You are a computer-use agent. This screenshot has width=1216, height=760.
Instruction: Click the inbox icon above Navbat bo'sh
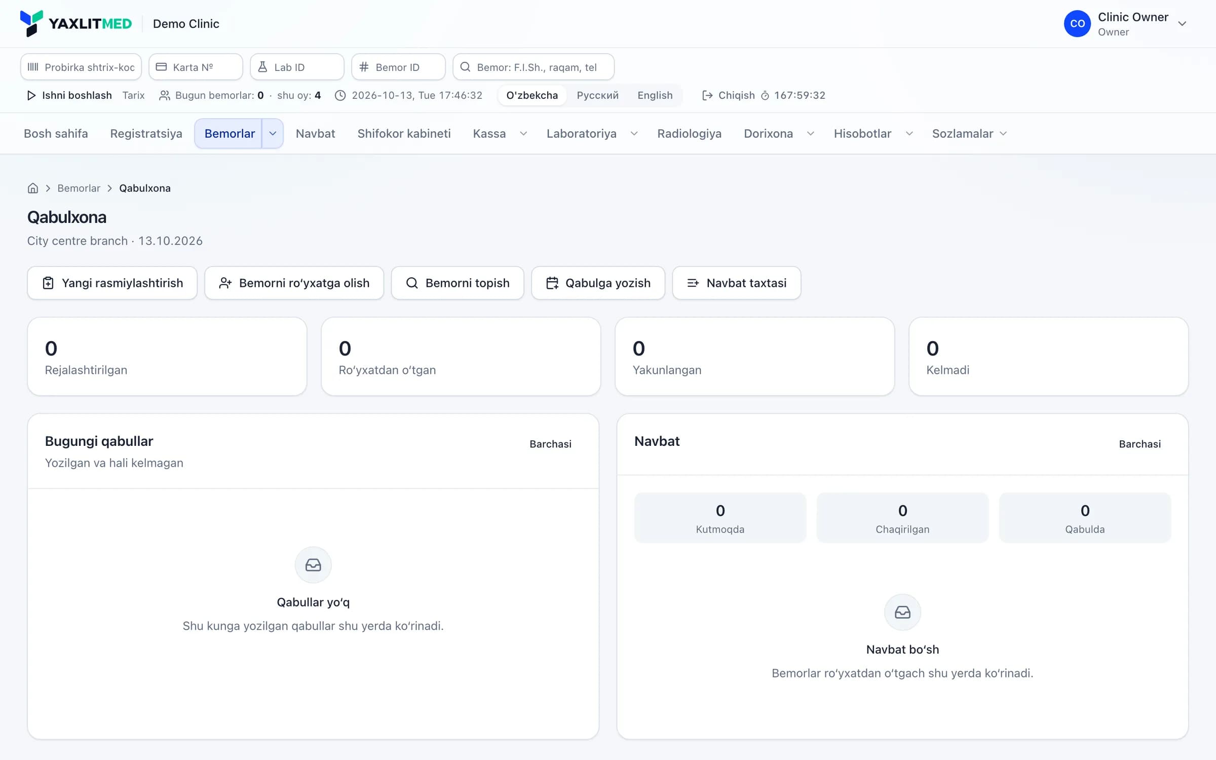point(902,612)
